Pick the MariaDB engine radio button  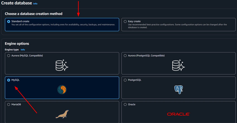(x=9, y=104)
